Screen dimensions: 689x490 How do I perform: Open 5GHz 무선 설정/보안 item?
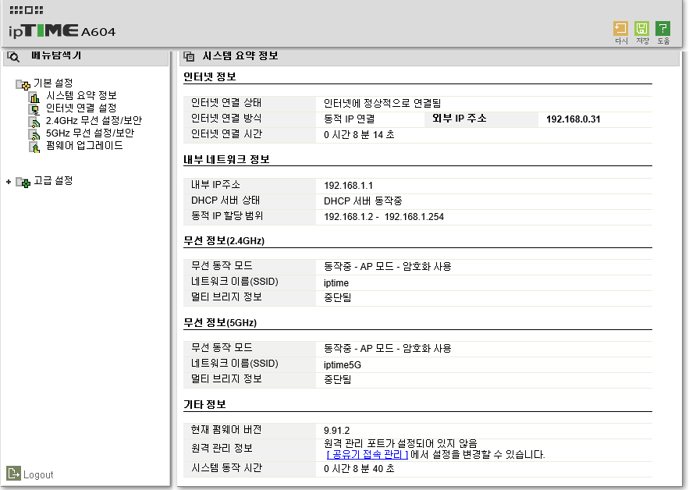pos(90,133)
